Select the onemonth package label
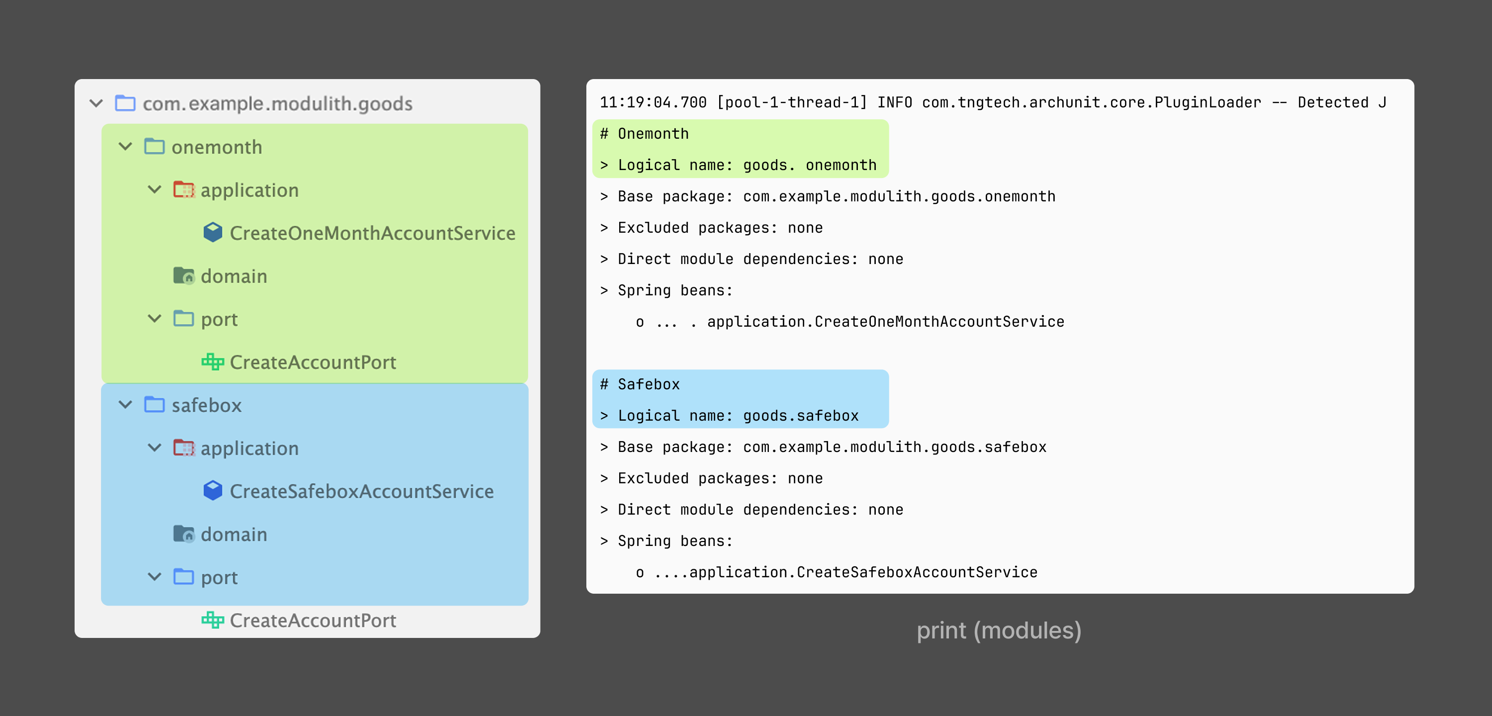Viewport: 1492px width, 716px height. click(217, 147)
